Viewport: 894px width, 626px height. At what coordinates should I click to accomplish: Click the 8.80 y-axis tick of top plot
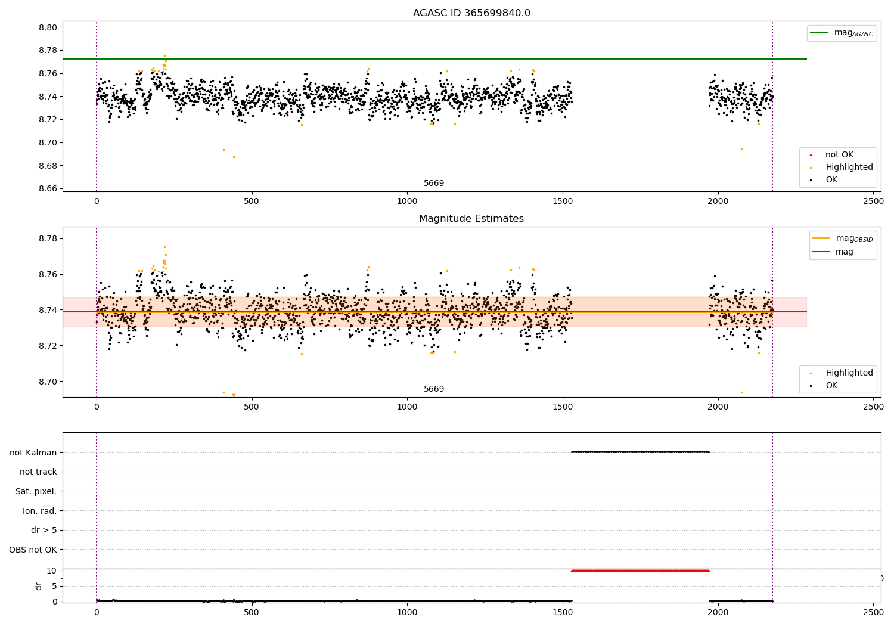[x=48, y=27]
